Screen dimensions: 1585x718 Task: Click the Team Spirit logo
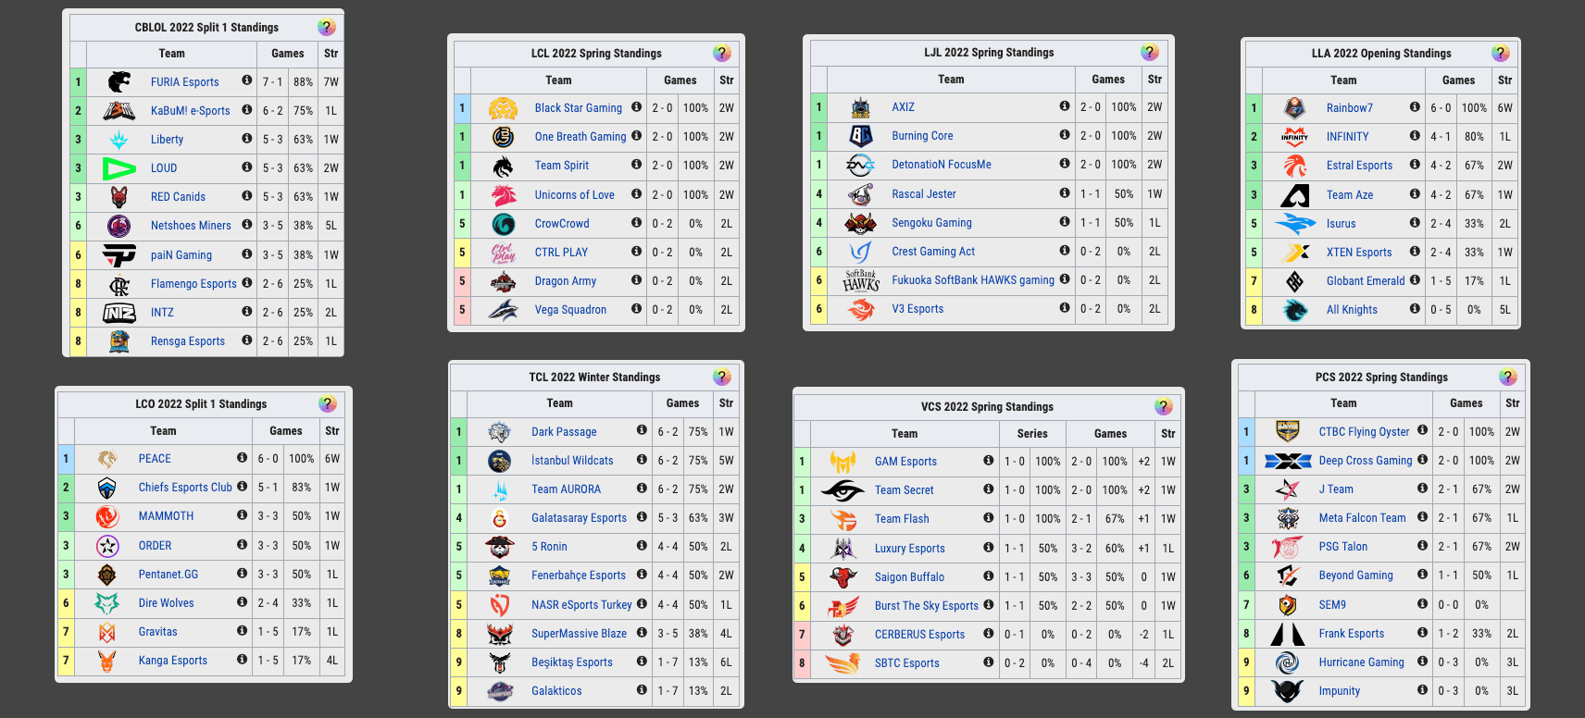503,166
